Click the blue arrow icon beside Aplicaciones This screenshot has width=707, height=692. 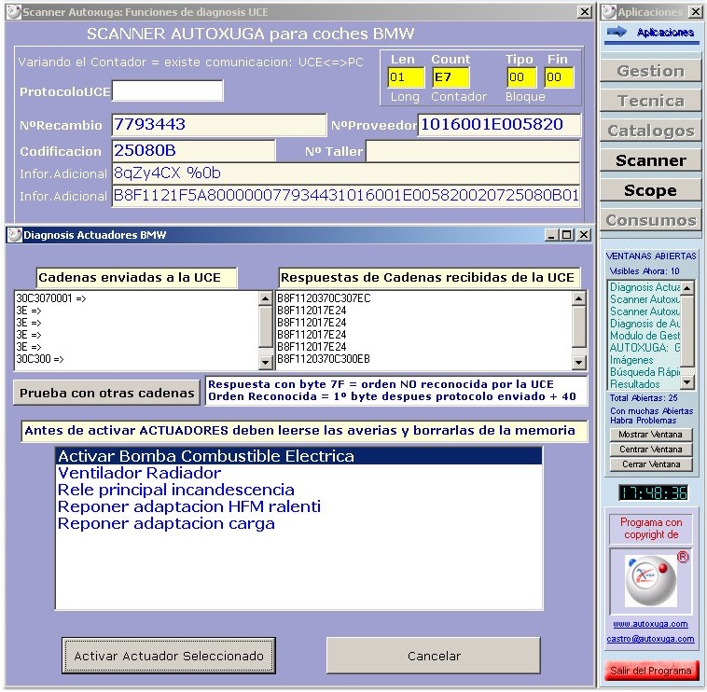point(617,32)
